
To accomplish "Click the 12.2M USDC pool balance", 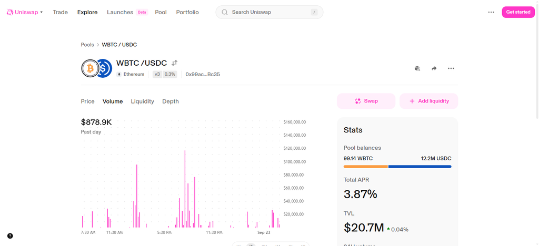I will (x=436, y=159).
